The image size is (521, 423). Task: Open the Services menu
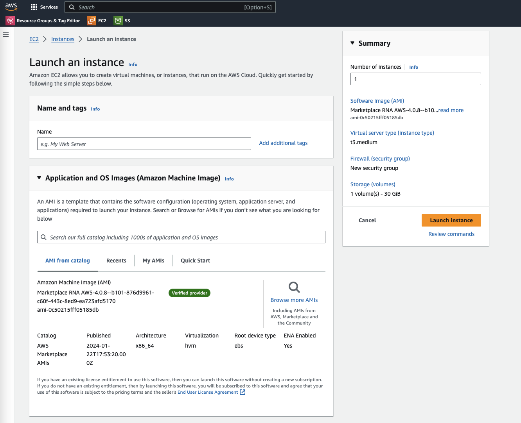click(44, 7)
